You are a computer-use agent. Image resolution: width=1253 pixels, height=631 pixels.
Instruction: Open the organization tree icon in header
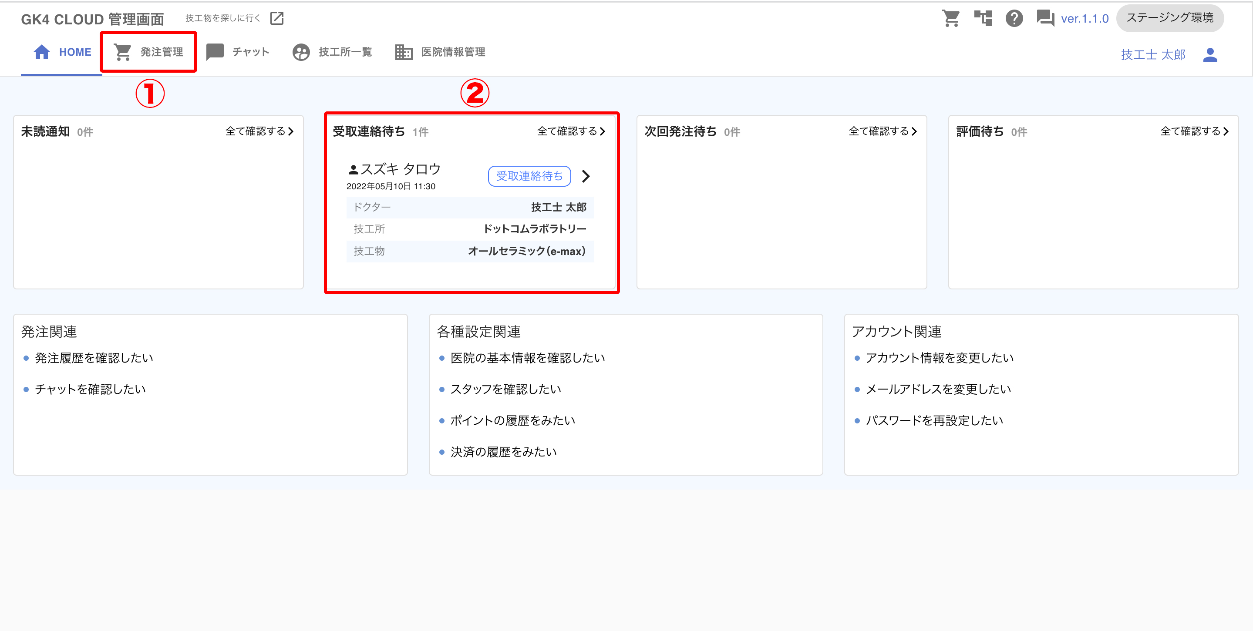click(x=983, y=18)
